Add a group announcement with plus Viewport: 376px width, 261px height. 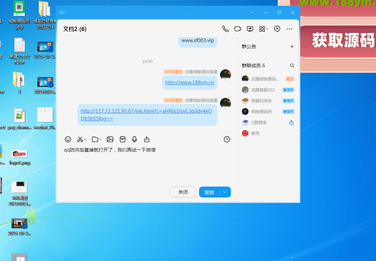coord(292,47)
